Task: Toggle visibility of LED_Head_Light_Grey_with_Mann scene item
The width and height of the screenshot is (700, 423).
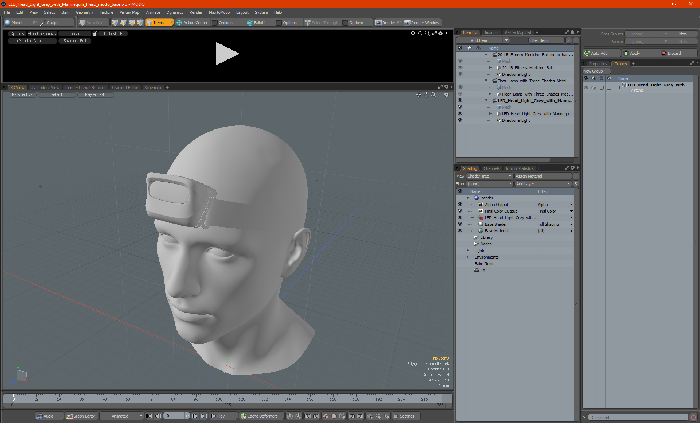Action: click(x=460, y=100)
